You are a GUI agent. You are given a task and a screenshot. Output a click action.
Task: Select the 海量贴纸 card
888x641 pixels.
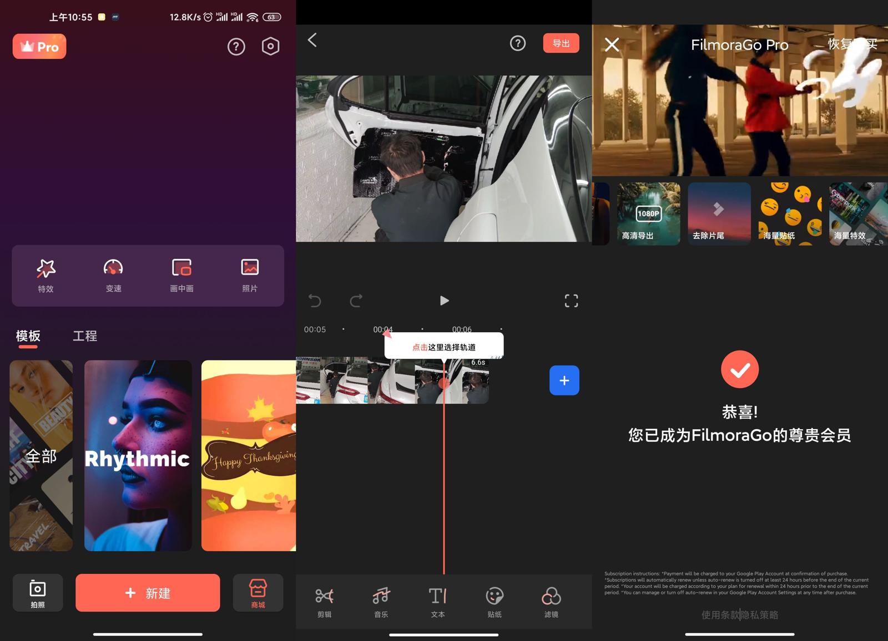point(790,214)
